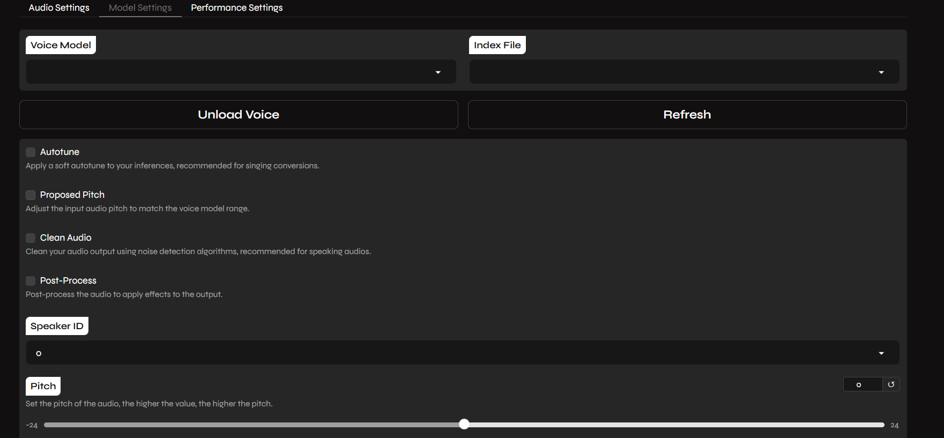This screenshot has height=438, width=944.
Task: Open the Performance Settings tab
Action: coord(236,8)
